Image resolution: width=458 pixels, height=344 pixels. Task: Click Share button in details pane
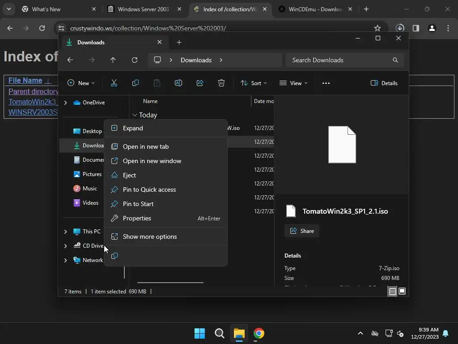click(x=302, y=231)
